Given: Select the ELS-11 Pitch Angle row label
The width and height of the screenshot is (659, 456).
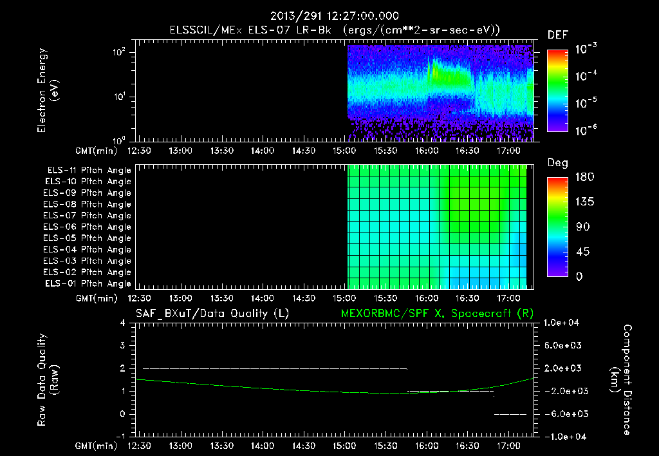Looking at the screenshot, I should coord(89,171).
